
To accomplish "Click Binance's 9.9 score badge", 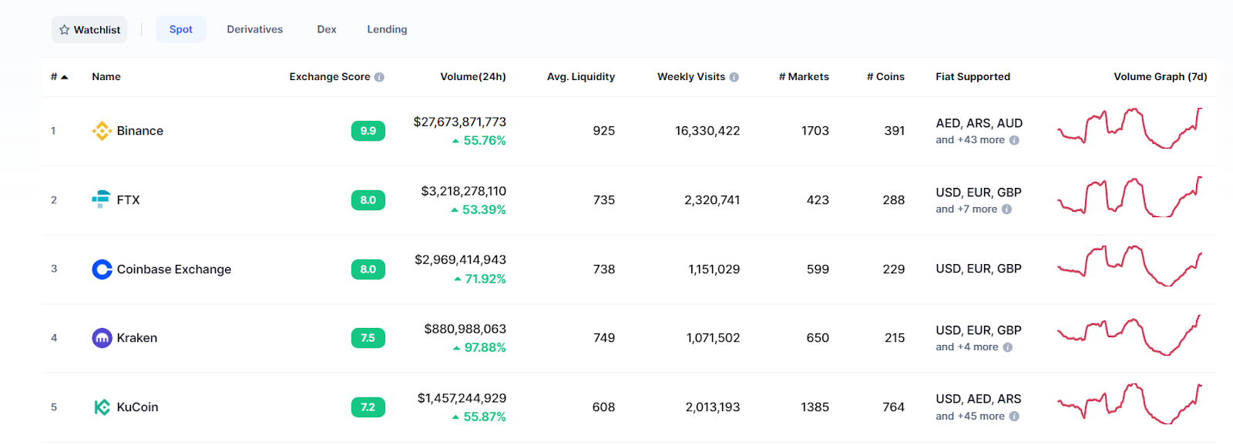I will click(x=368, y=131).
